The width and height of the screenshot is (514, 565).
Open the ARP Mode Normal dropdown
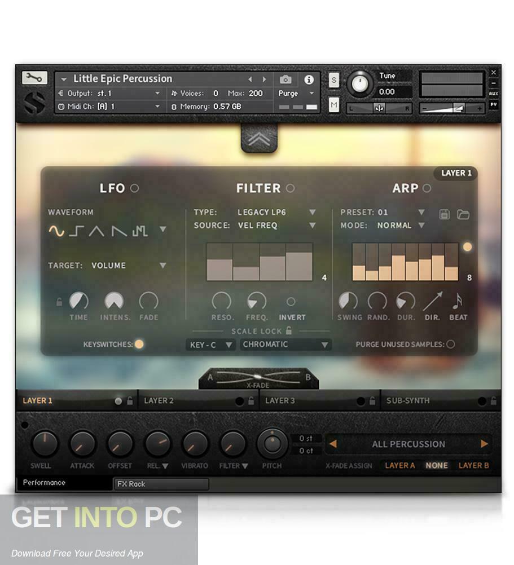[421, 225]
